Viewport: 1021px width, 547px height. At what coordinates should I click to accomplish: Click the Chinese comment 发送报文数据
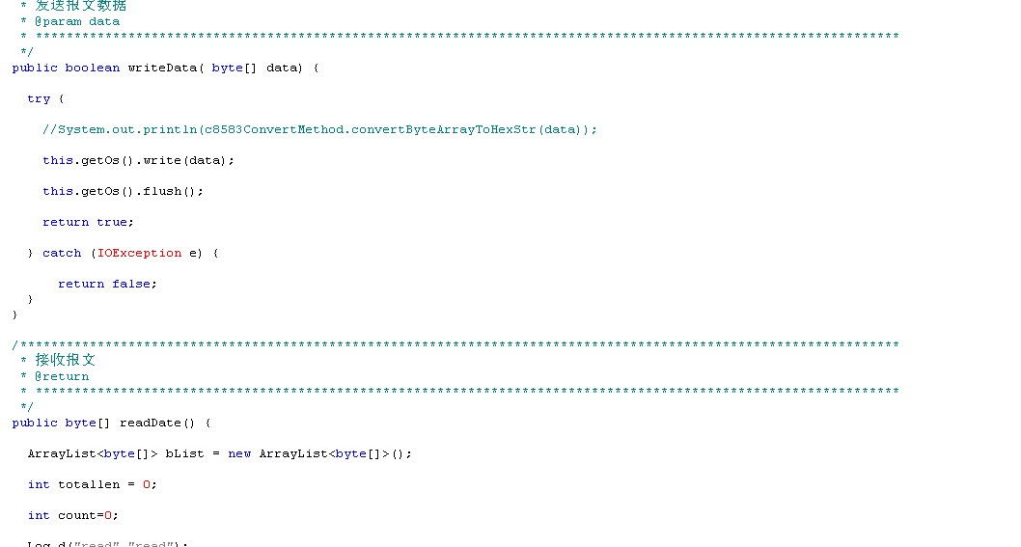coord(80,6)
